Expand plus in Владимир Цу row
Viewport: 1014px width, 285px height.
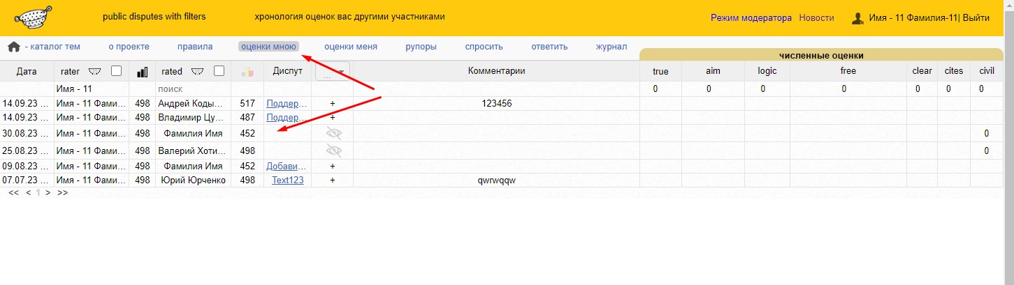click(333, 117)
